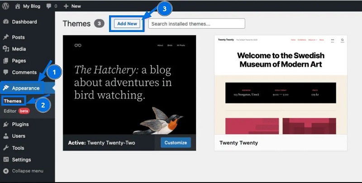Click the Posts pushpin icon

tap(6, 37)
